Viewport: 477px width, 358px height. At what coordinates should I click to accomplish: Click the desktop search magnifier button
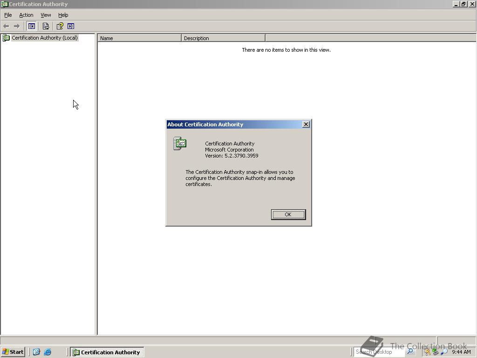click(410, 352)
